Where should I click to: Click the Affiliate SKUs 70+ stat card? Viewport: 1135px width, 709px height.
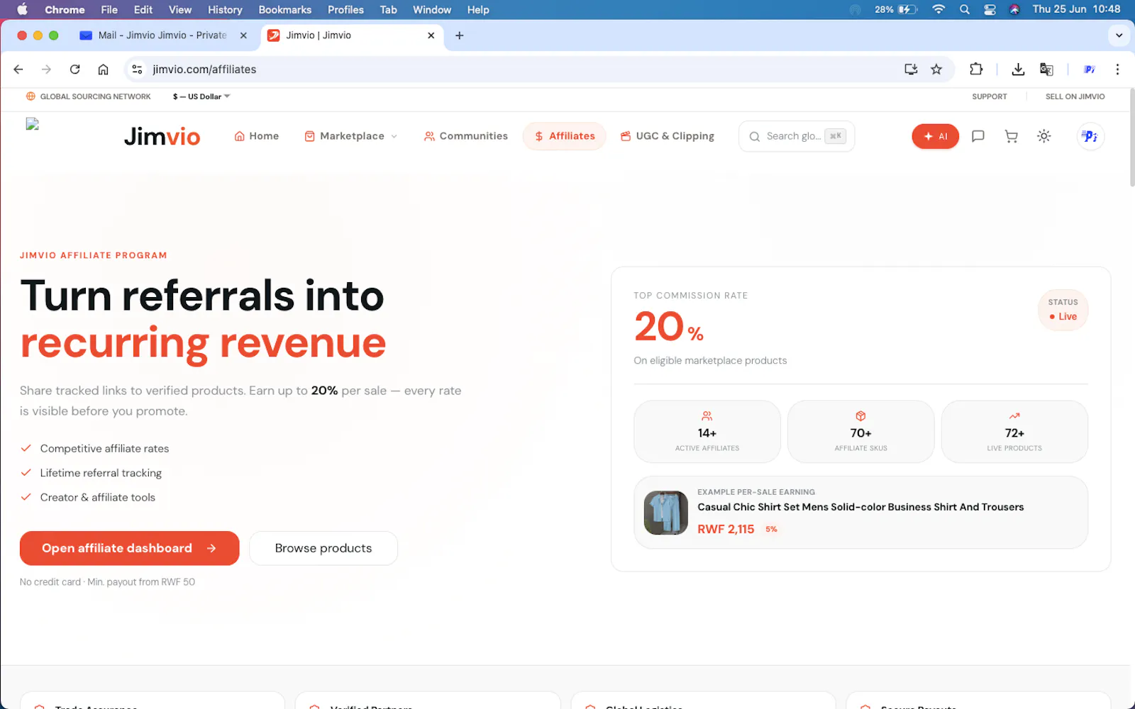[860, 432]
